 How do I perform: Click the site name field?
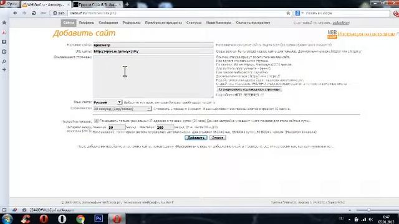click(x=153, y=45)
